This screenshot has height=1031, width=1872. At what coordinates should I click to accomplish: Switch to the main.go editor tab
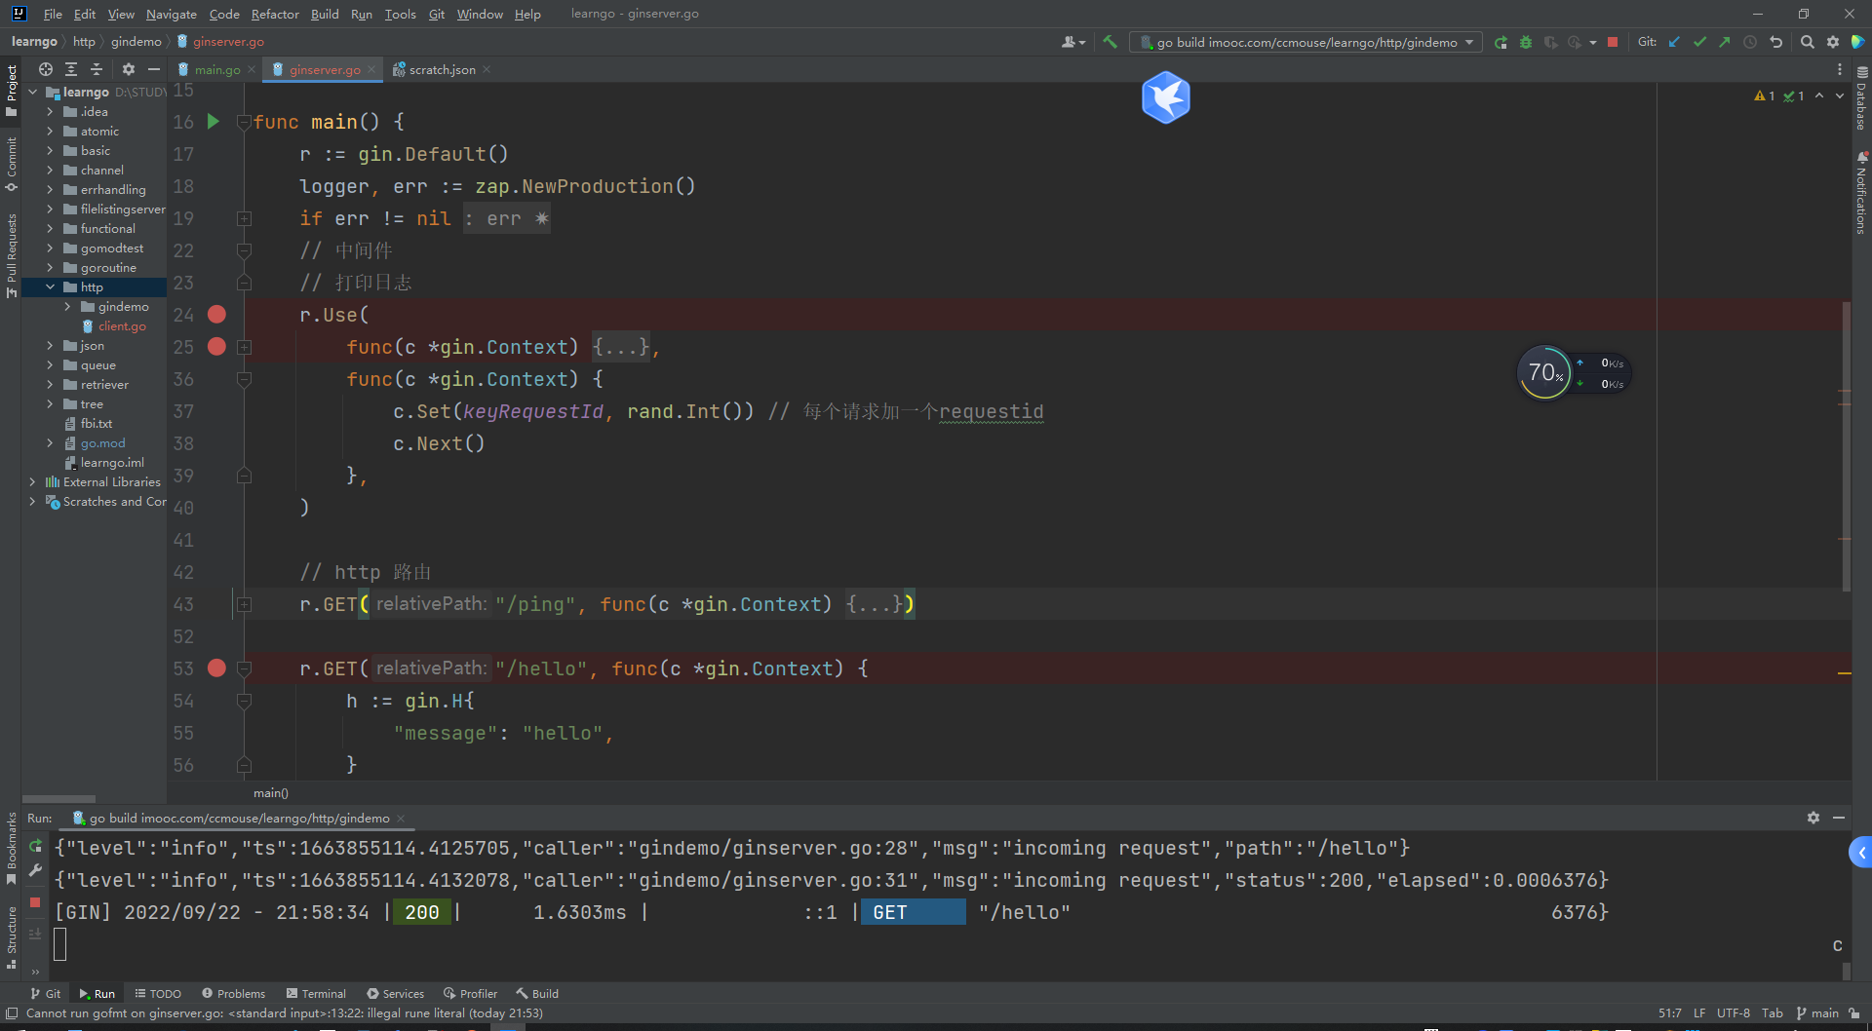[x=216, y=69]
